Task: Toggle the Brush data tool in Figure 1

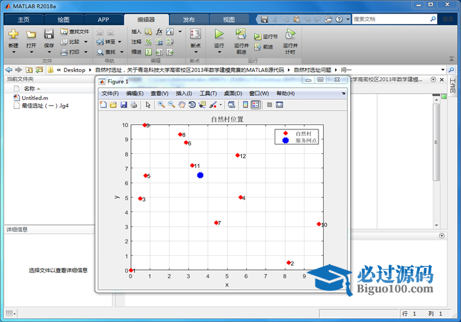Action: click(x=213, y=105)
